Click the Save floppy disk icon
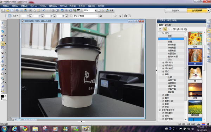This screenshot has height=132, width=211. pos(12,10)
